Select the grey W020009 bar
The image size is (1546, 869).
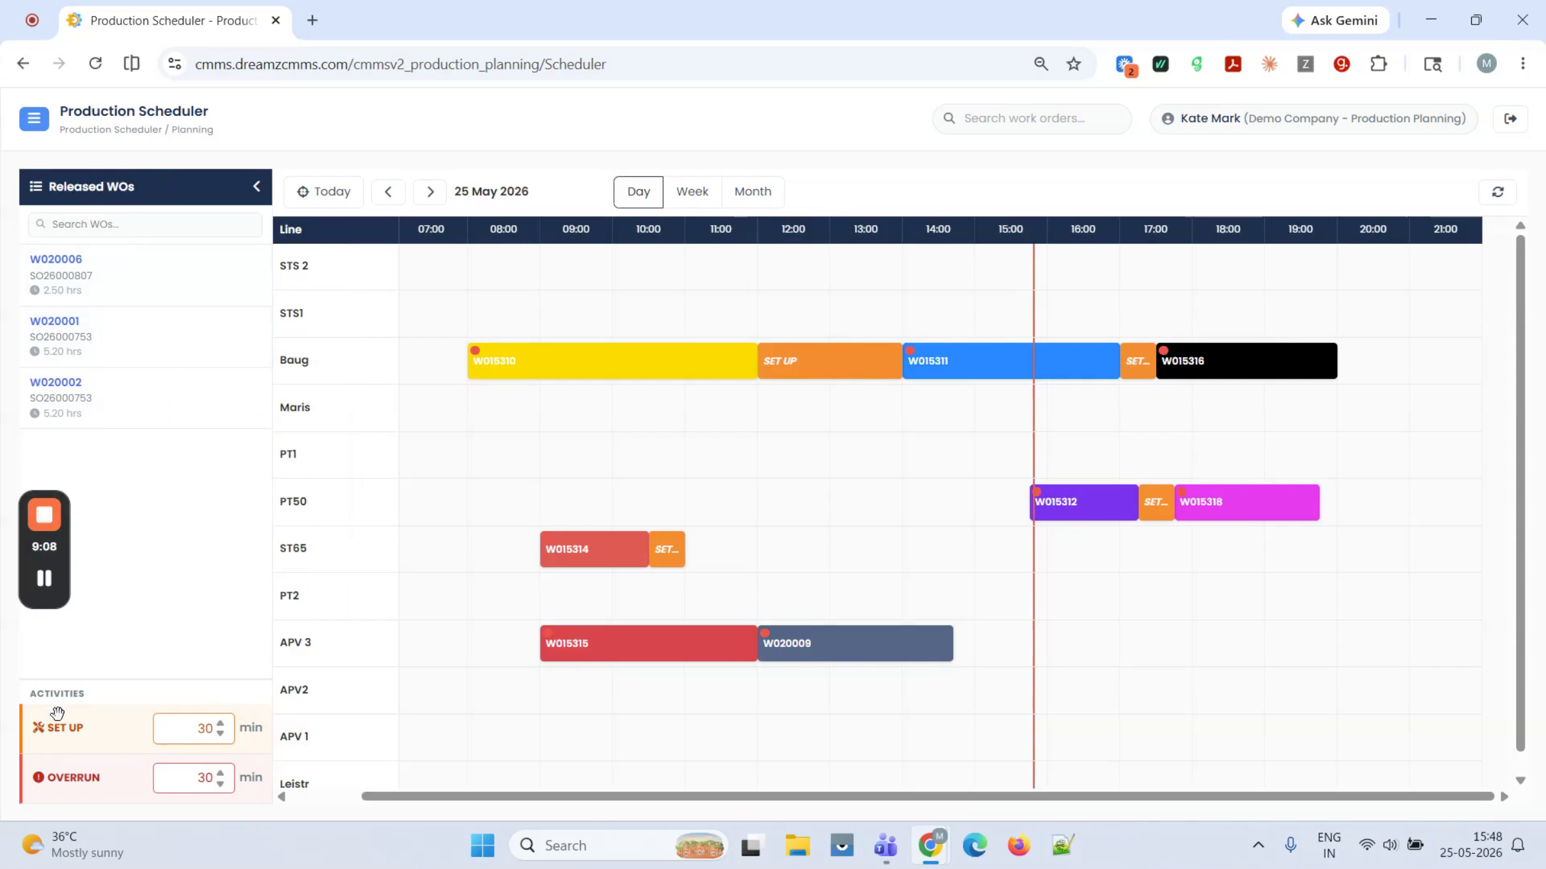pos(855,643)
